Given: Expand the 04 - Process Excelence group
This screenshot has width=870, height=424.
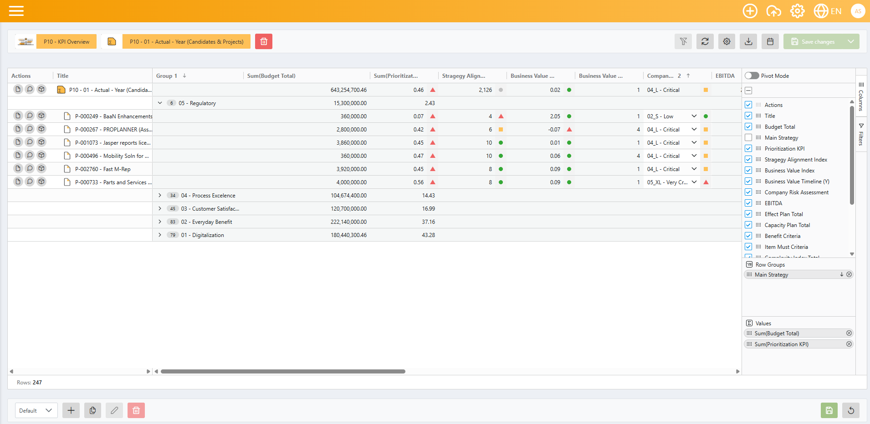Looking at the screenshot, I should [x=160, y=195].
